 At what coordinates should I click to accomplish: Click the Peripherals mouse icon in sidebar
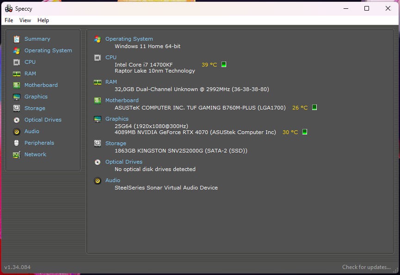point(17,143)
